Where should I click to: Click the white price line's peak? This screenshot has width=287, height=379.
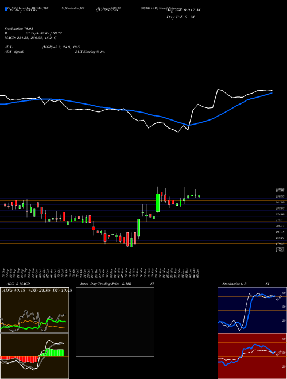click(x=218, y=90)
